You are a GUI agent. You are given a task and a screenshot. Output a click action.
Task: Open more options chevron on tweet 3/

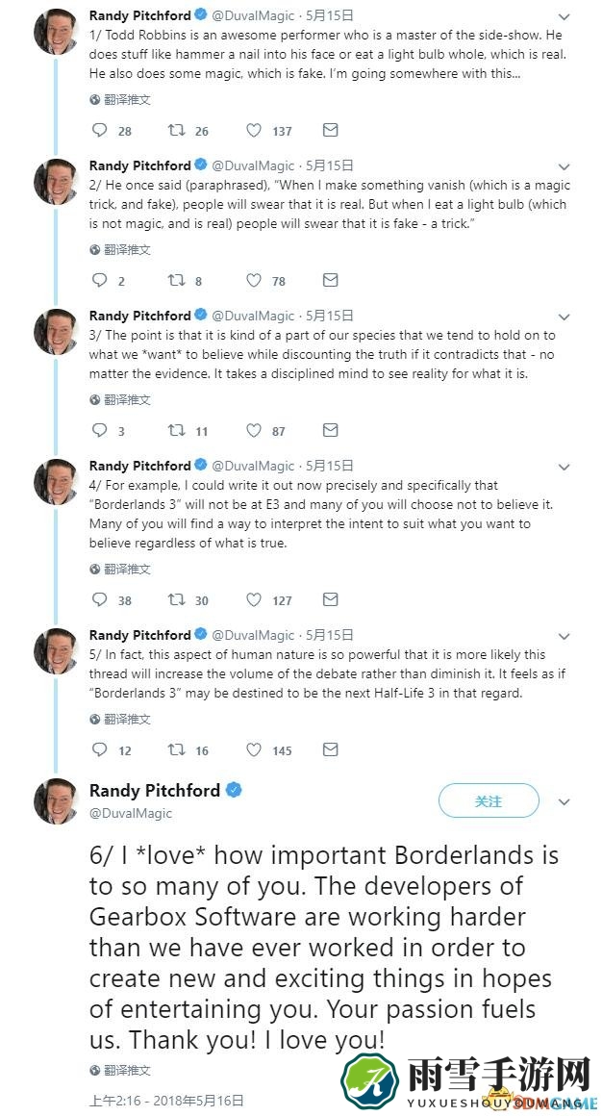coord(564,317)
